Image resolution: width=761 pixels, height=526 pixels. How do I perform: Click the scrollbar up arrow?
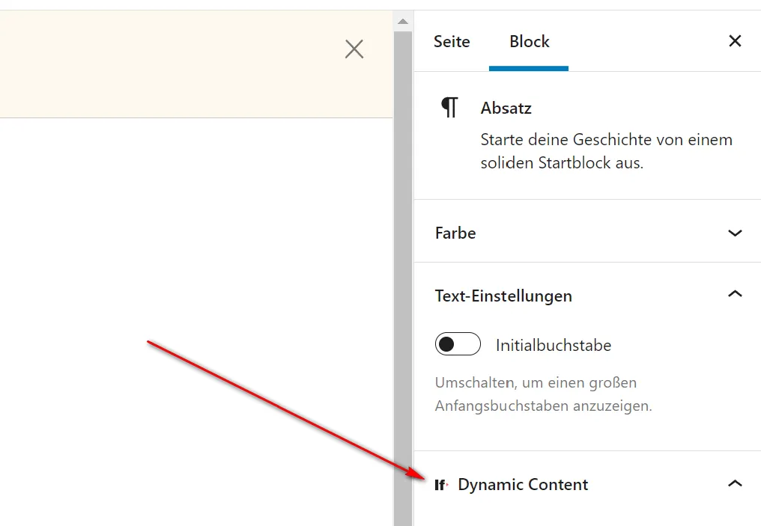coord(403,22)
